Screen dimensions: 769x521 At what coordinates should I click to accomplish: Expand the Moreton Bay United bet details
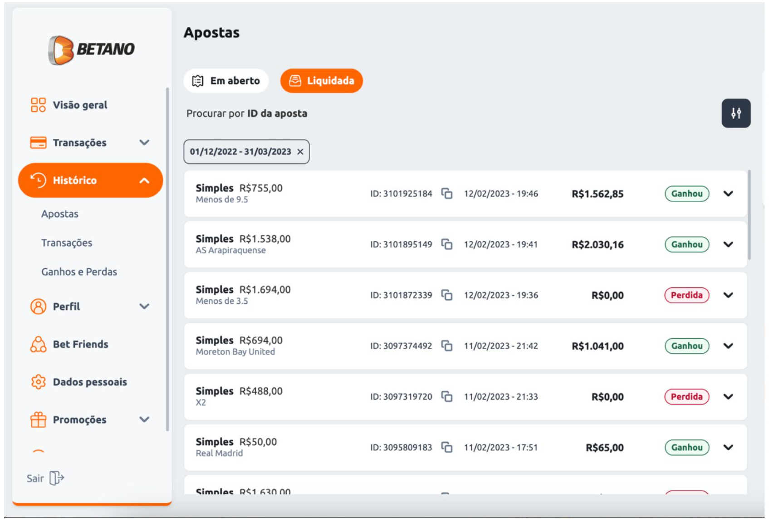pyautogui.click(x=728, y=346)
